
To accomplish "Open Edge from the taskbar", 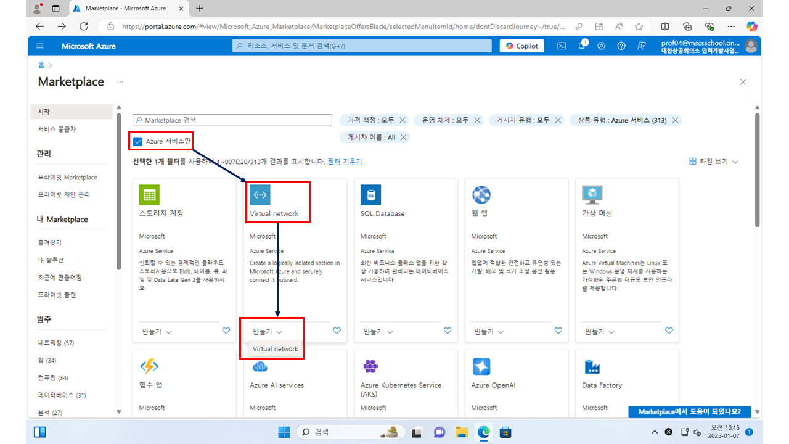I will click(483, 432).
